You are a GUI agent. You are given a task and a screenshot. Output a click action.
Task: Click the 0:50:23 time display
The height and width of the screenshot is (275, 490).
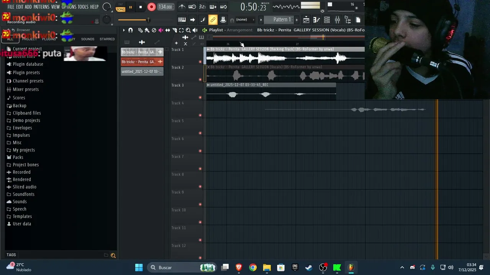pos(253,7)
